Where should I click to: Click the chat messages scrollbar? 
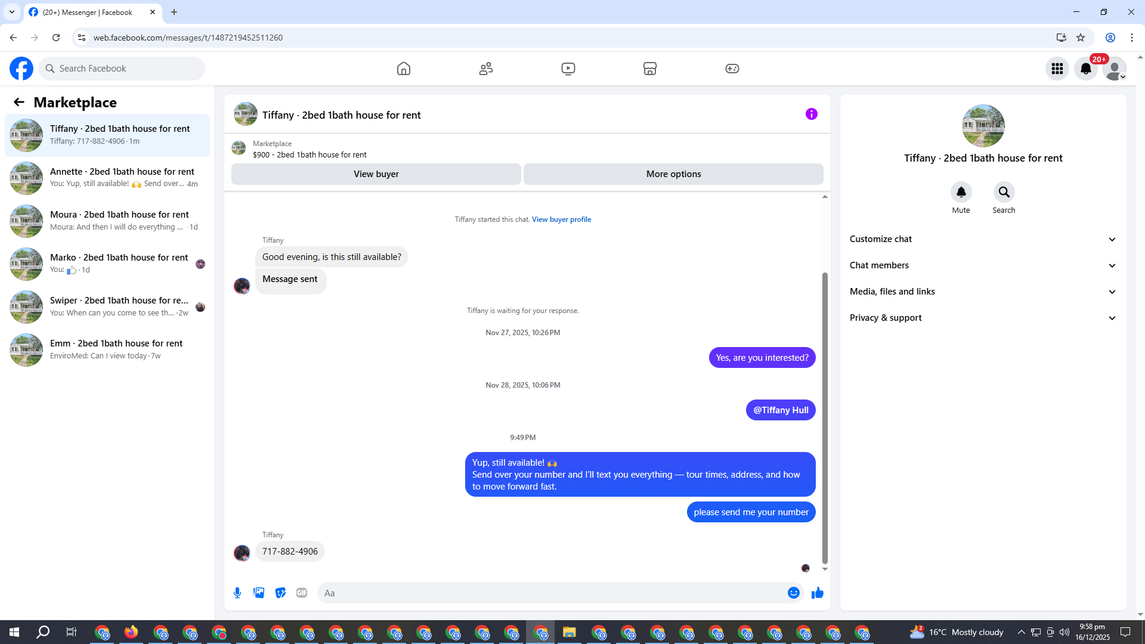(x=825, y=417)
